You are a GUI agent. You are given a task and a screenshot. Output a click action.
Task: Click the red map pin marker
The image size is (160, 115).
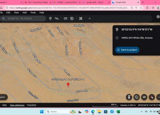tap(68, 85)
